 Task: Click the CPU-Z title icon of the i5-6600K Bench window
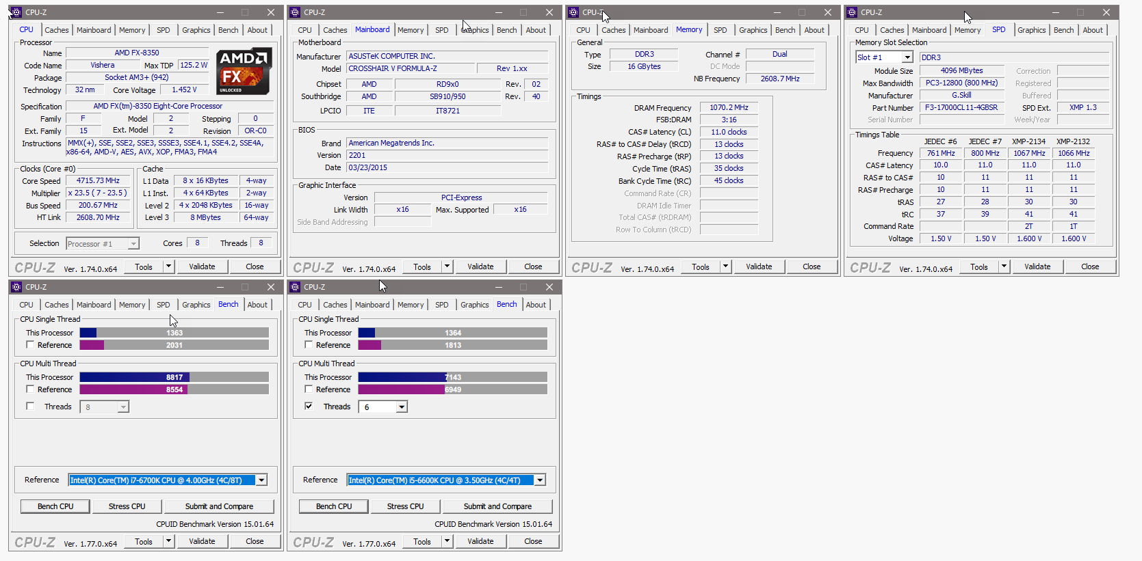point(295,287)
